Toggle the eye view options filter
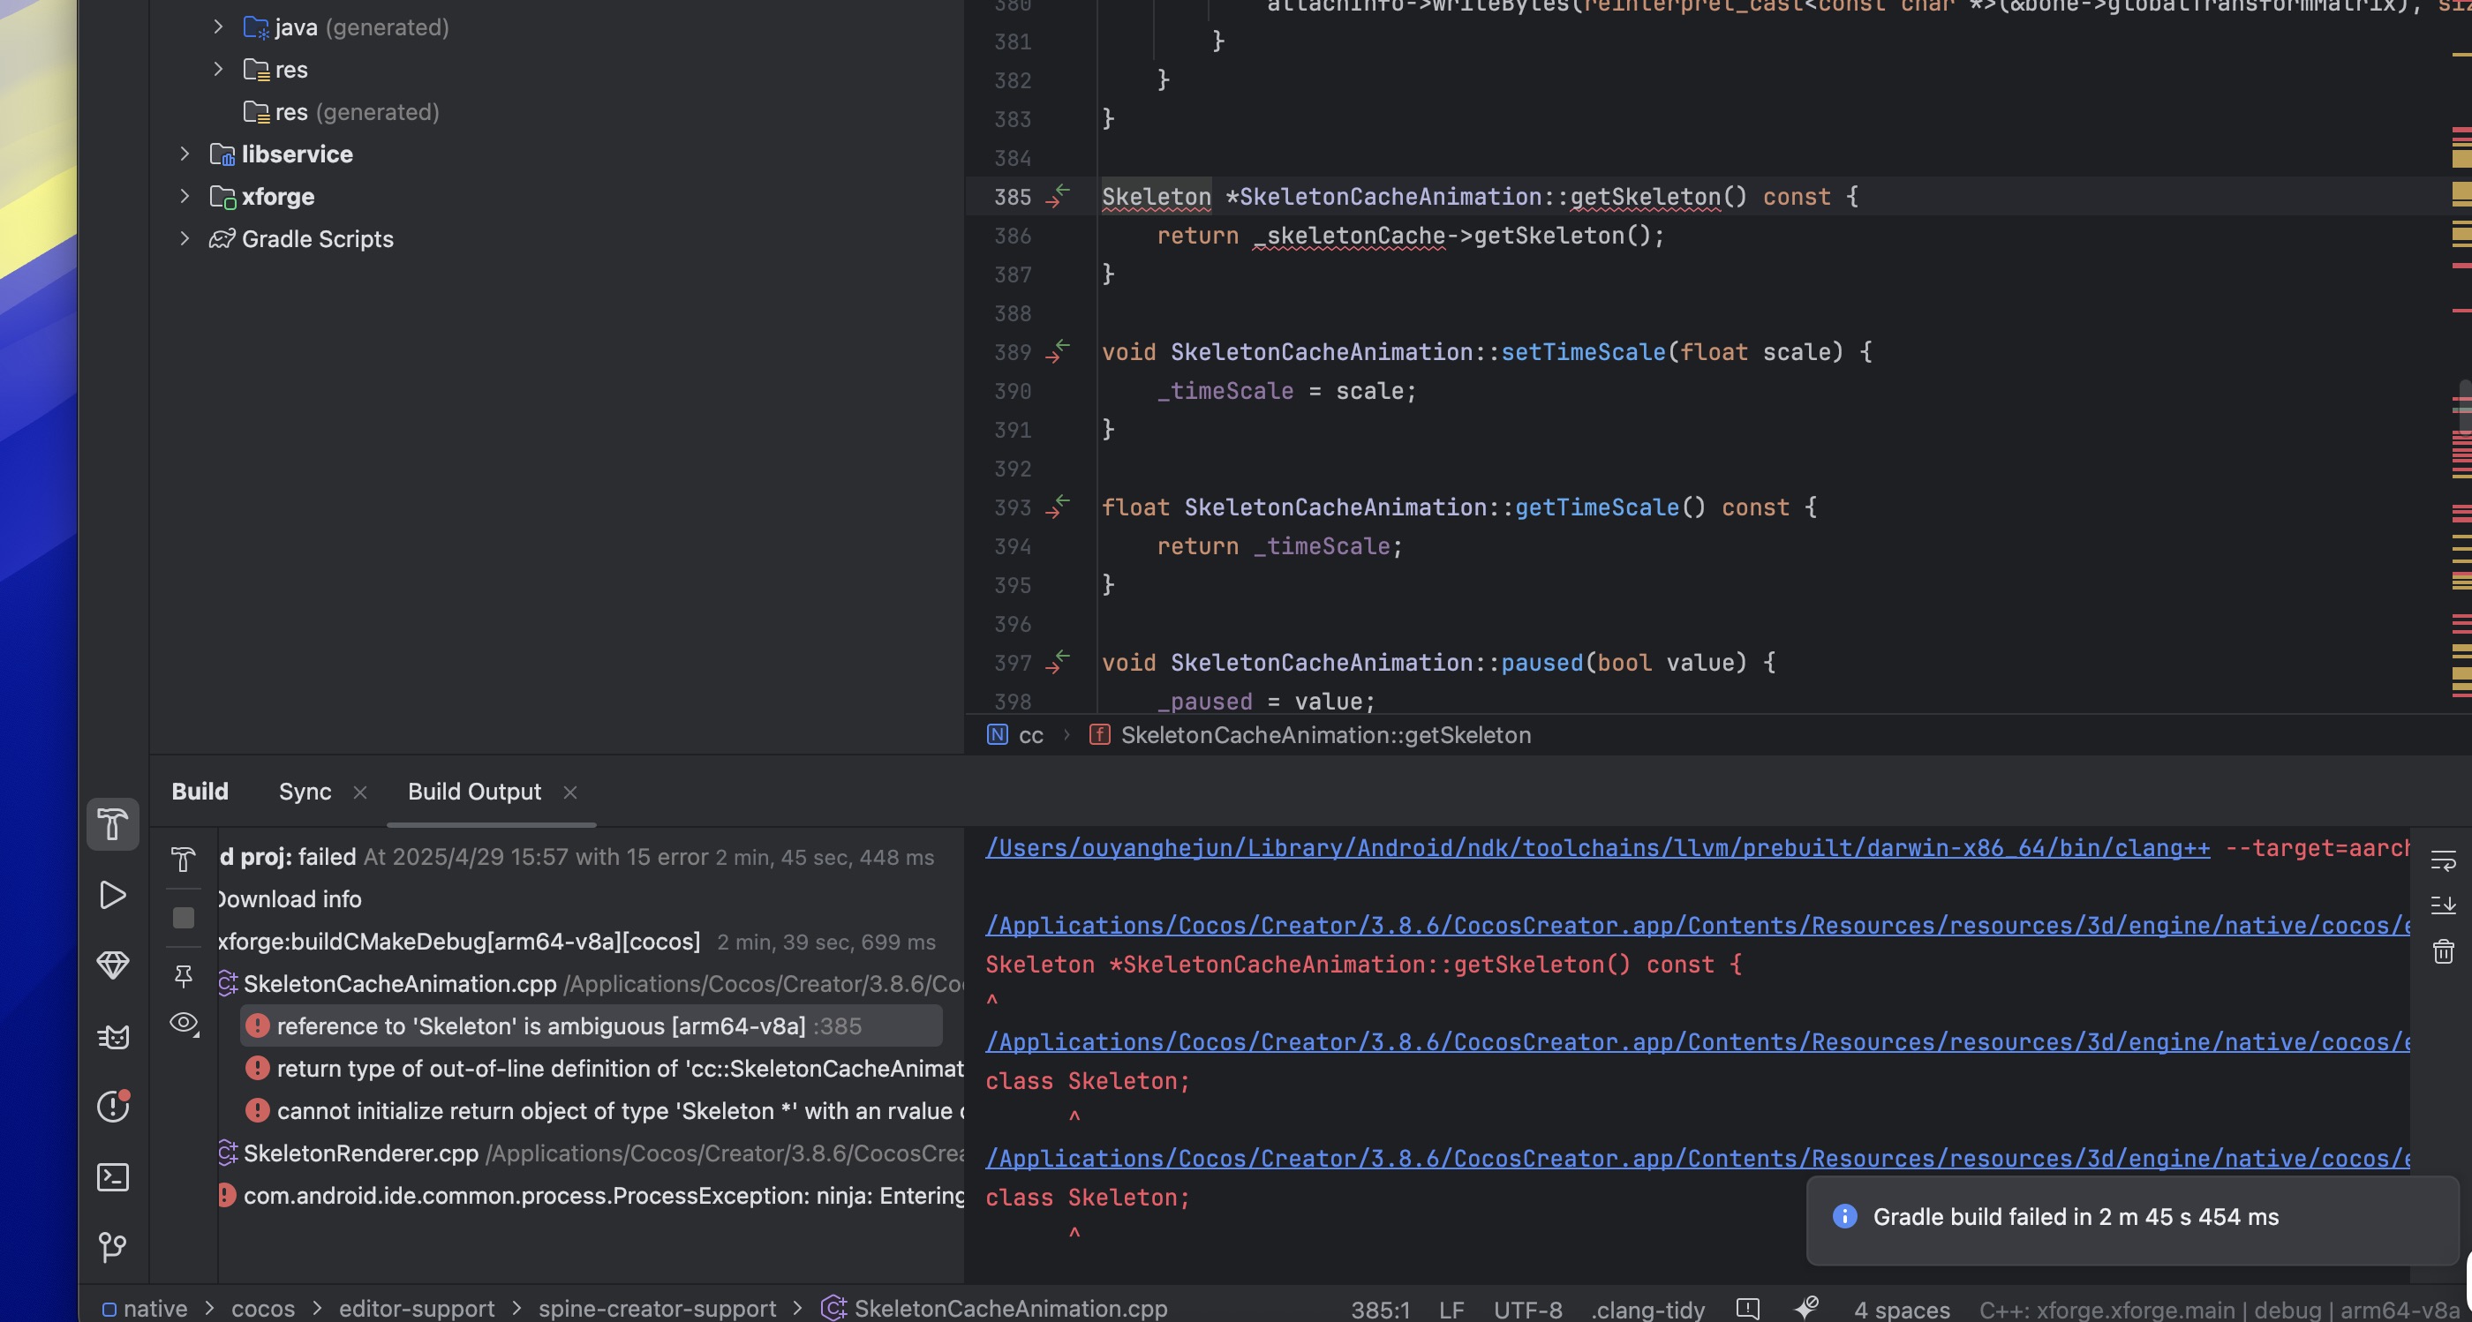Image resolution: width=2472 pixels, height=1322 pixels. 184,1023
